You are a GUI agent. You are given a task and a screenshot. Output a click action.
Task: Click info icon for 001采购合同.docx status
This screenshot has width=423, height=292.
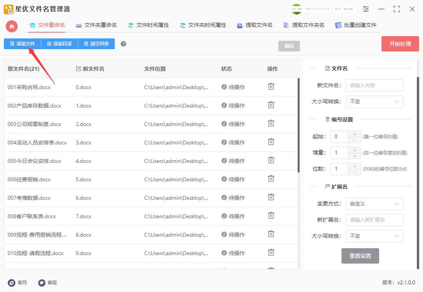coord(224,87)
